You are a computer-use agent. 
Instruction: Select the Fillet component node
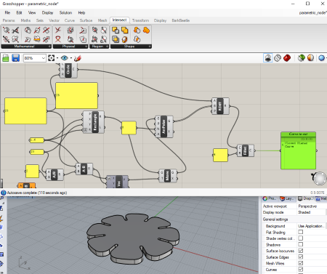[245, 150]
